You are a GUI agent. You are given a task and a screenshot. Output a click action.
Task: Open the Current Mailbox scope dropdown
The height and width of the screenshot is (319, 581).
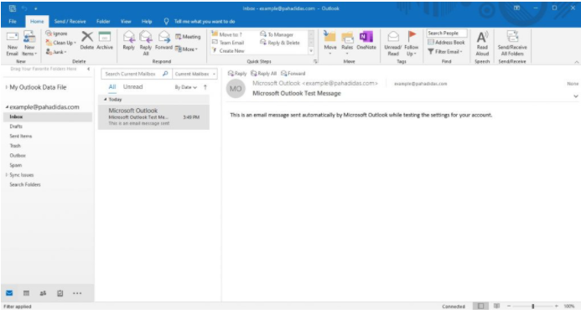[x=195, y=74]
